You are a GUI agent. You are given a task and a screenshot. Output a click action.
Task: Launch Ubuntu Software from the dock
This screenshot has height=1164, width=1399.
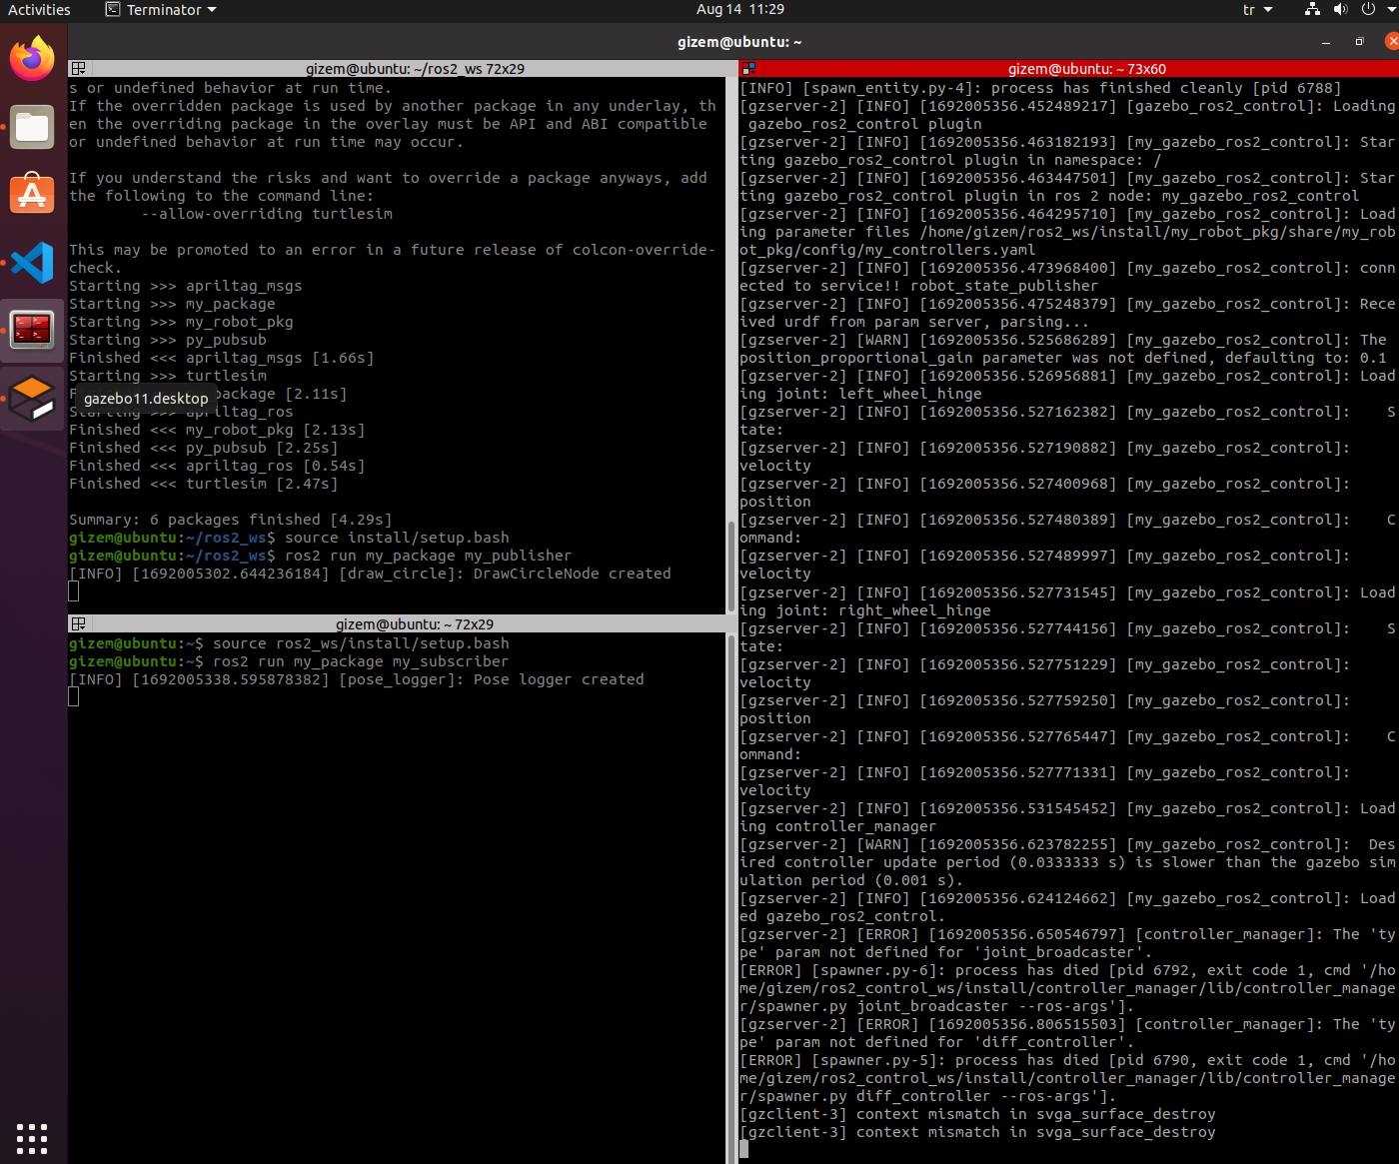click(32, 194)
